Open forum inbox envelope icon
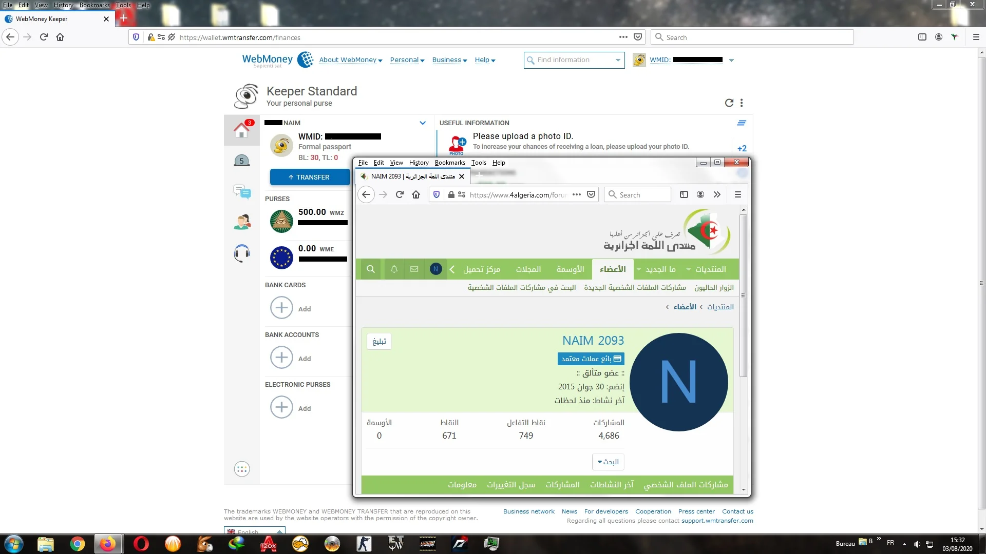The image size is (986, 554). pyautogui.click(x=414, y=269)
